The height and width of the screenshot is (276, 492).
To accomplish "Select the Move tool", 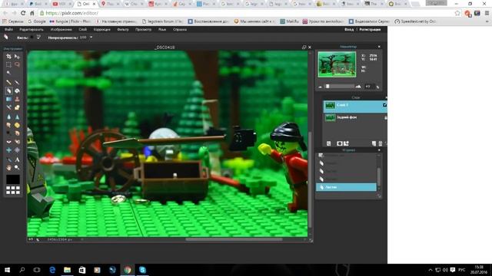I will point(17,57).
